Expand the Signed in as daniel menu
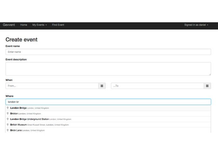This screenshot has height=155, width=218. pyautogui.click(x=196, y=25)
